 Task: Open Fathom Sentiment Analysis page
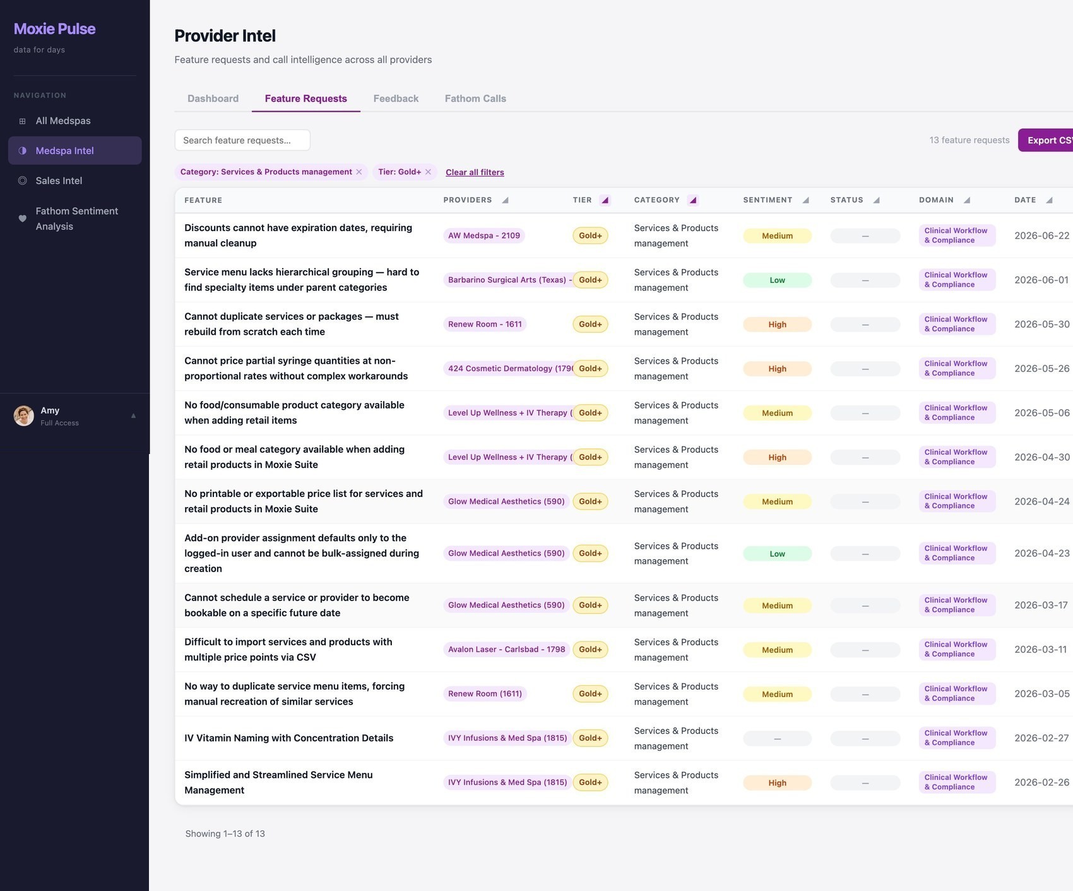pos(74,218)
